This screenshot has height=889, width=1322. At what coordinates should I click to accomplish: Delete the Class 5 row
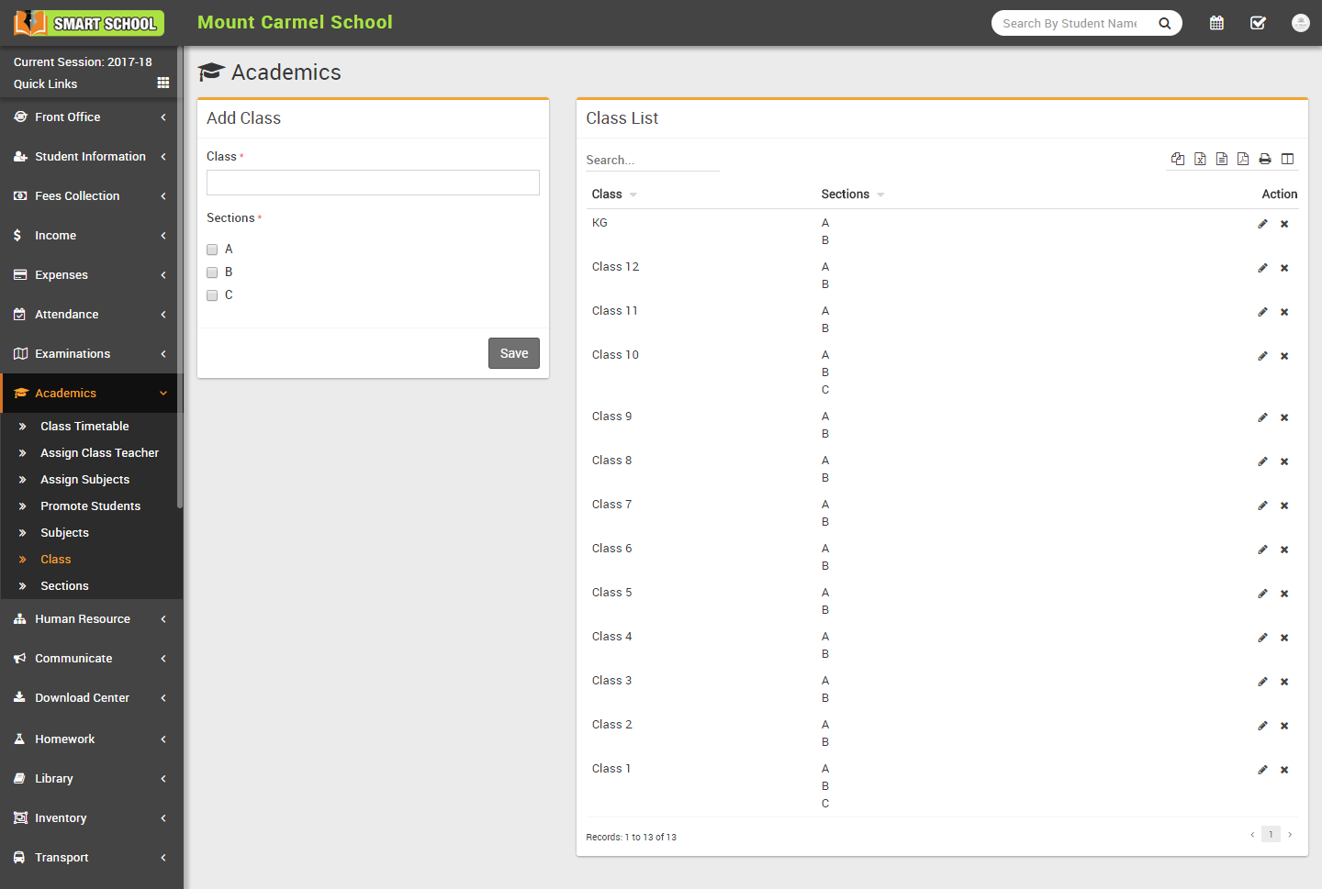click(1284, 594)
